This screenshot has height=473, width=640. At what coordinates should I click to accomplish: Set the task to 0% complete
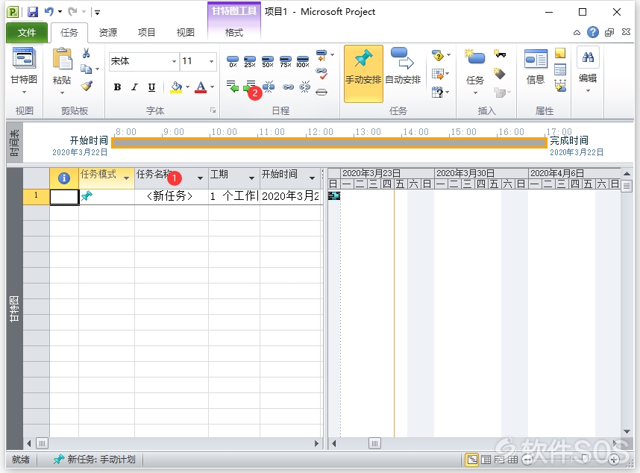(233, 61)
